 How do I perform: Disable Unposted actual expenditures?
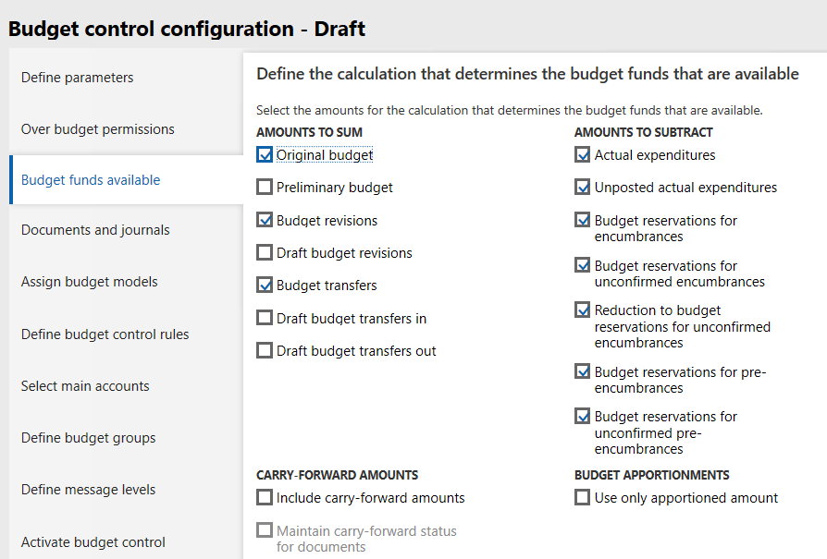click(583, 188)
